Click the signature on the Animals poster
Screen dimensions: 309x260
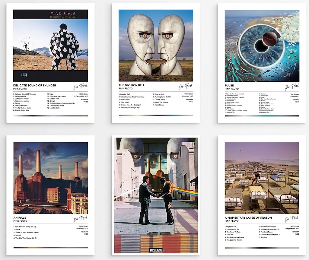80,219
